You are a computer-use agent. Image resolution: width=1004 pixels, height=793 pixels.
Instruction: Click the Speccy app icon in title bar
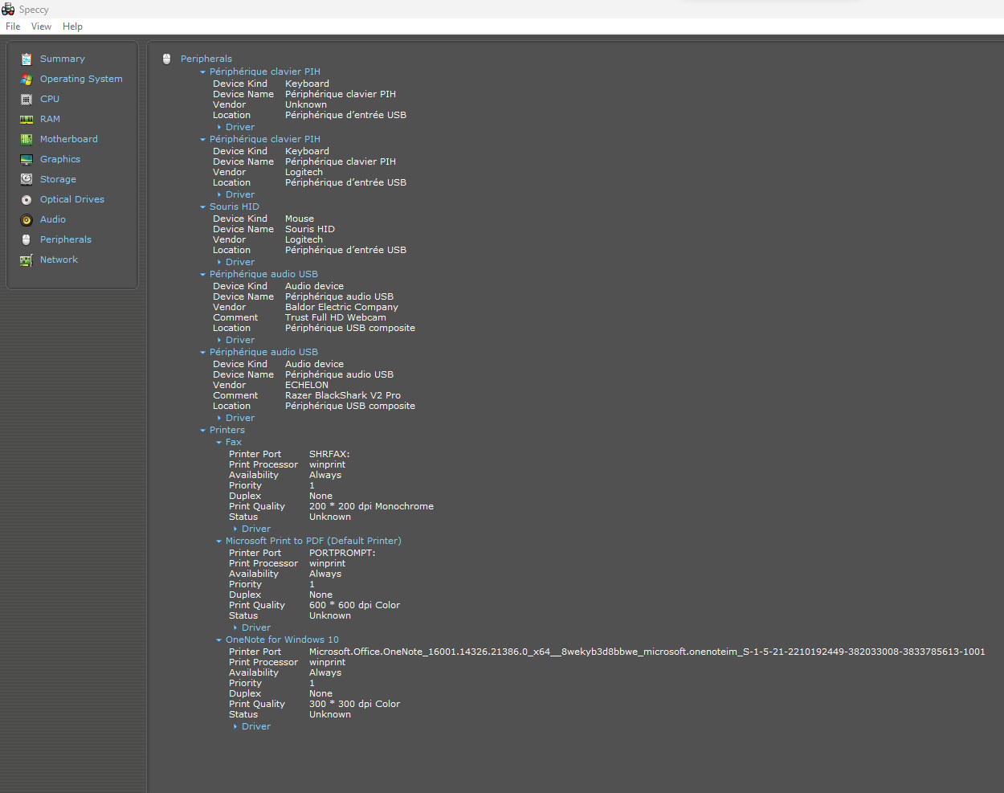coord(8,10)
